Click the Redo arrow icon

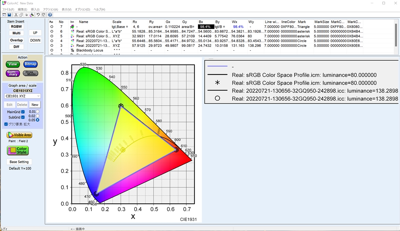(x=43, y=15)
